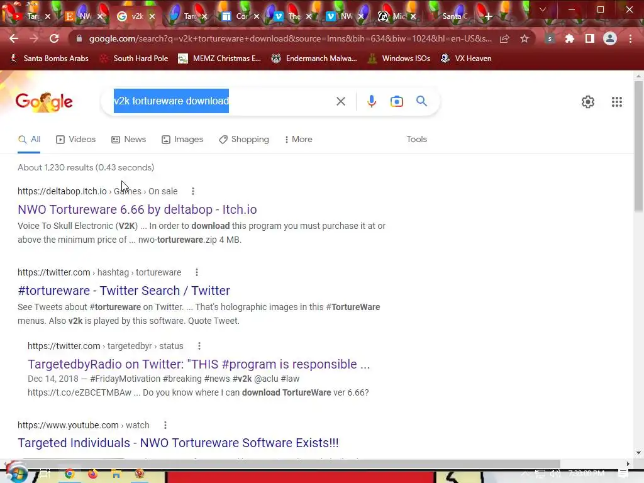Launch Firefox from the taskbar
This screenshot has width=644, height=483.
tap(93, 474)
